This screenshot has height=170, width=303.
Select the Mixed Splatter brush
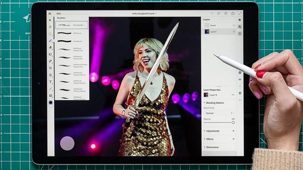click(71, 24)
